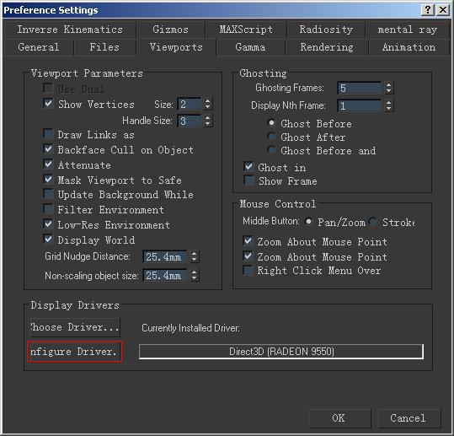Confirm settings with OK button

339,418
